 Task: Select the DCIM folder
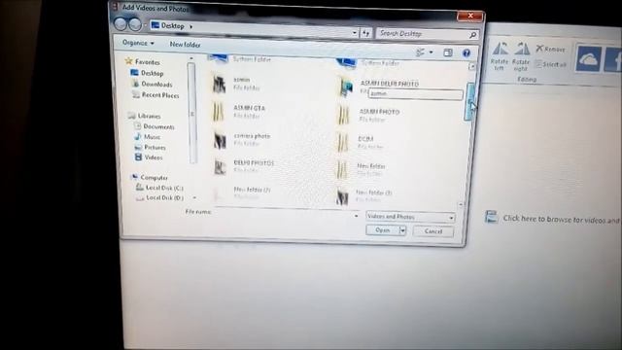(360, 142)
